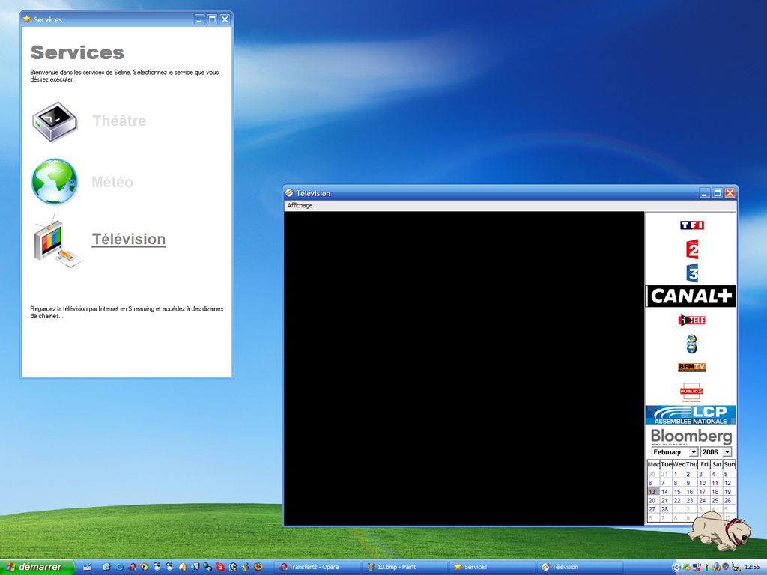Image resolution: width=767 pixels, height=575 pixels.
Task: Click the Sun column header in calendar
Action: coord(730,464)
